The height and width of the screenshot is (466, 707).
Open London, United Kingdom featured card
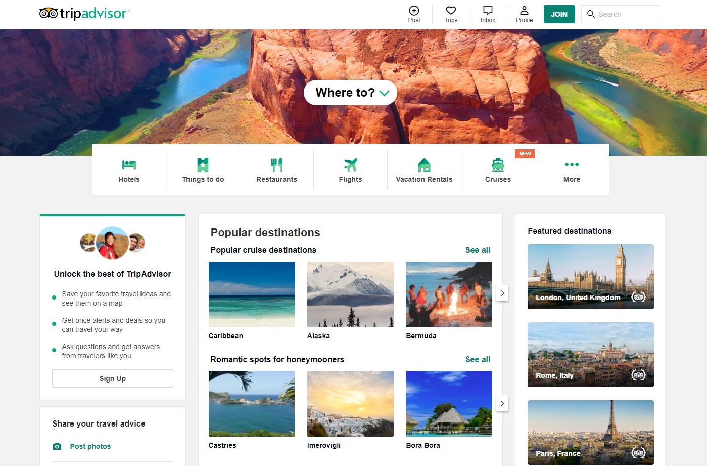(591, 277)
